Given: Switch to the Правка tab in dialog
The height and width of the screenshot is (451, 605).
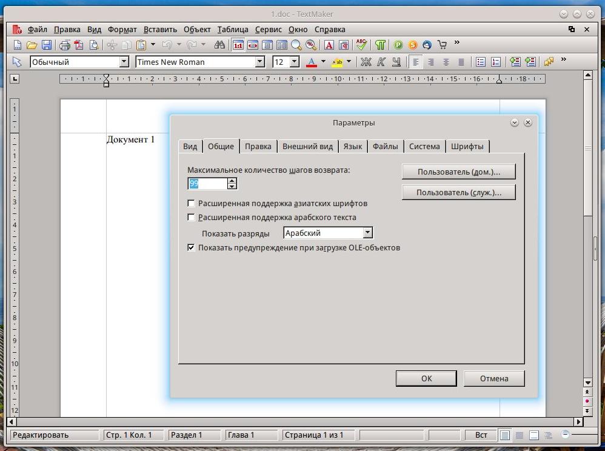Looking at the screenshot, I should (258, 146).
